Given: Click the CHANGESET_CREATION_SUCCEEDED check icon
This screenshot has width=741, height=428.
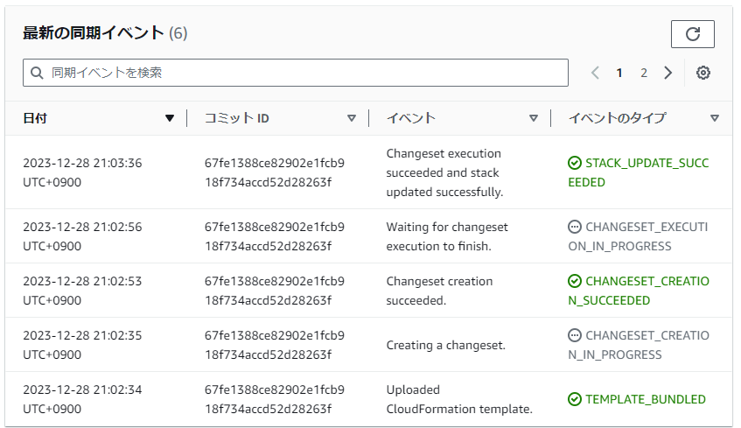Looking at the screenshot, I should (x=574, y=281).
